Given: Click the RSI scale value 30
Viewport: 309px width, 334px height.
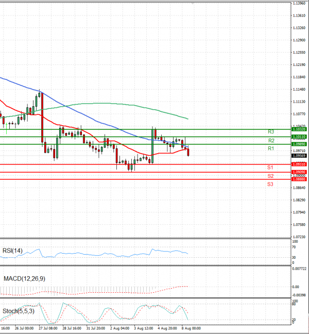Looking at the screenshot, I should click(x=294, y=258).
